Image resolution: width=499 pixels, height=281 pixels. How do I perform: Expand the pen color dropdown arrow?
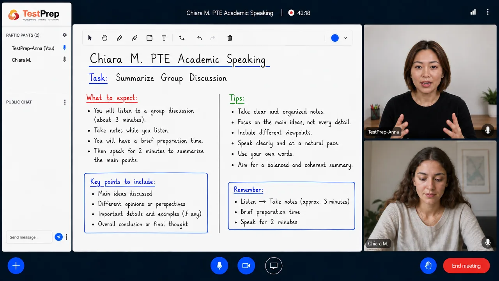[345, 38]
